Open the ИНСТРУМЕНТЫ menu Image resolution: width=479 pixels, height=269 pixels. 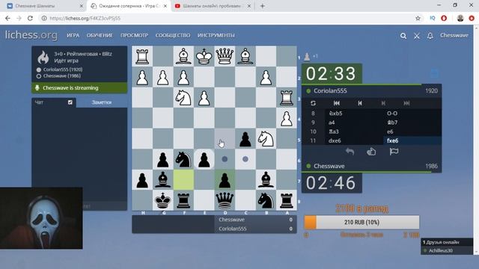click(216, 35)
